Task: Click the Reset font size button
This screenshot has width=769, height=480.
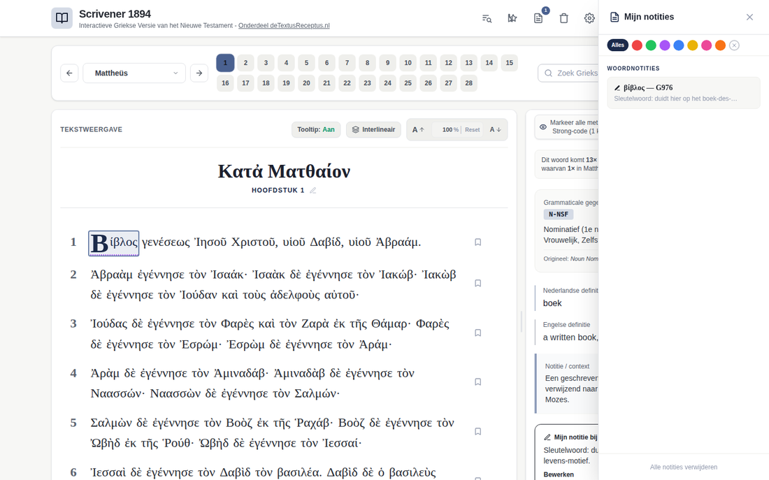Action: 473,130
